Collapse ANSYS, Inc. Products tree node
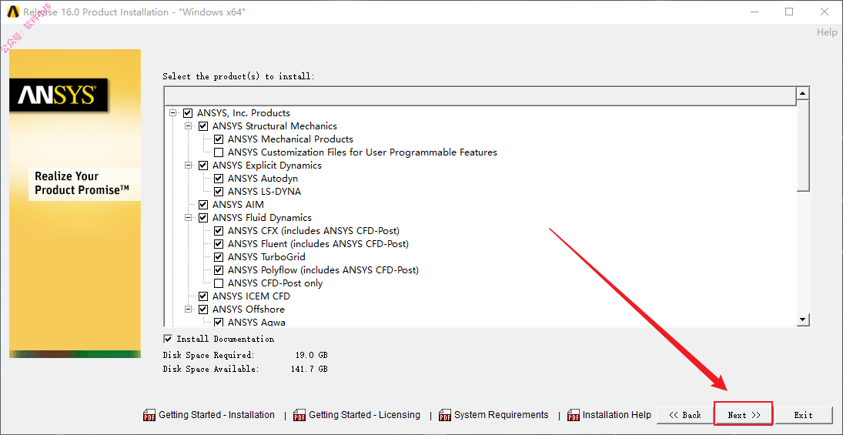The width and height of the screenshot is (843, 435). coord(172,113)
